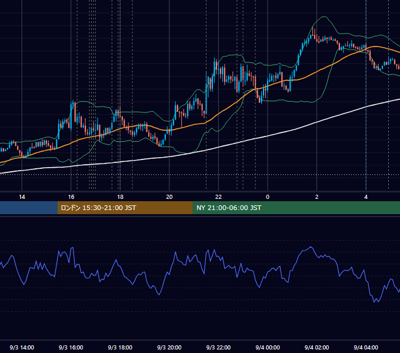Click the '2' hour axis label
This screenshot has height=353, width=400.
[317, 197]
